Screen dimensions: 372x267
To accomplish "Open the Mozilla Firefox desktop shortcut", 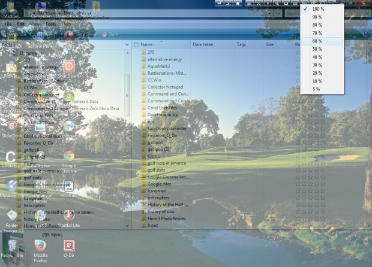I will [x=40, y=251].
